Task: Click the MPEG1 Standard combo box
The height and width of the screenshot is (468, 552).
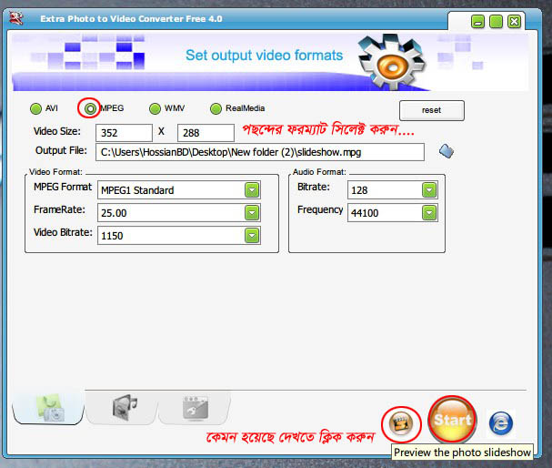Action: tap(179, 190)
